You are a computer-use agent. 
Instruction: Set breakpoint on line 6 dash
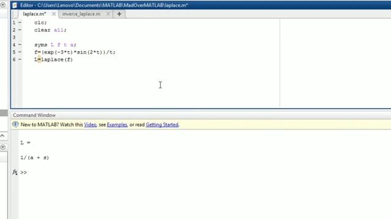tap(20, 60)
